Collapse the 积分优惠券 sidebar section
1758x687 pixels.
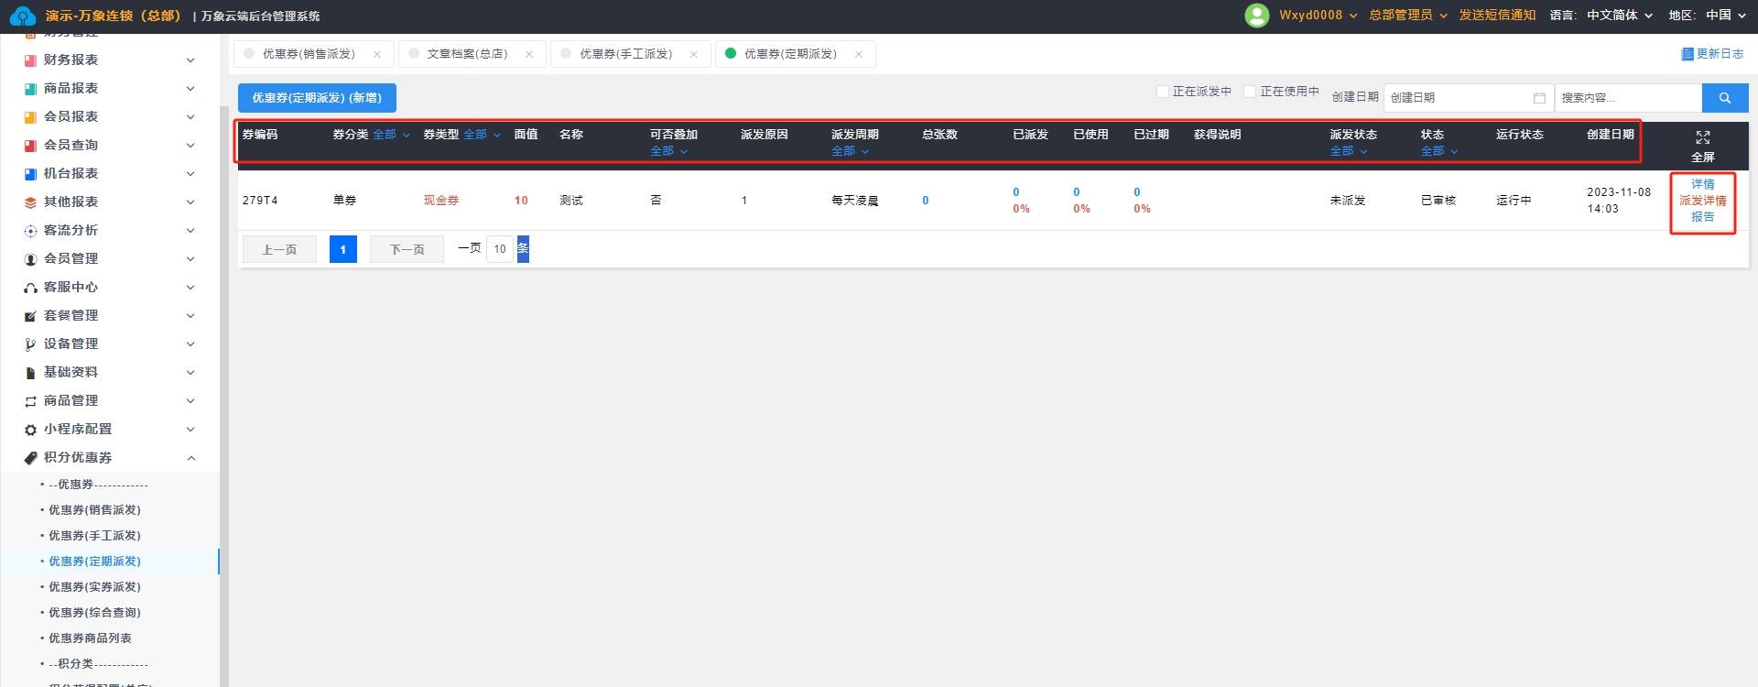[191, 458]
